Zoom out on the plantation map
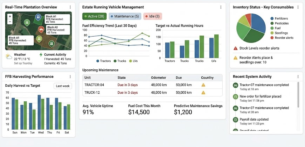The image size is (305, 147). tap(10, 22)
